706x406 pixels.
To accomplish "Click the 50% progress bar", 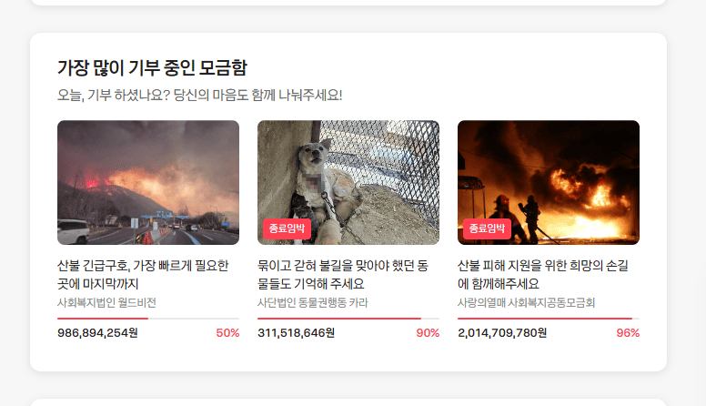I will tap(148, 318).
